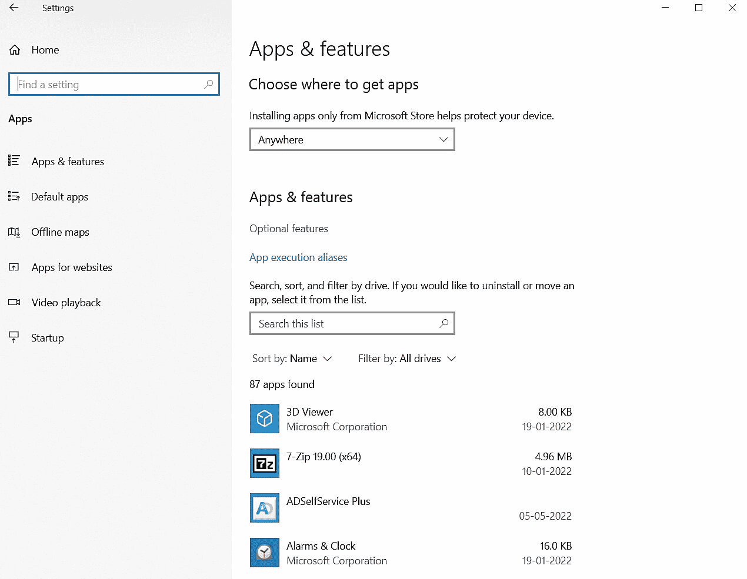Click the Apps for websites icon
Screen dimensions: 747x579
click(14, 267)
